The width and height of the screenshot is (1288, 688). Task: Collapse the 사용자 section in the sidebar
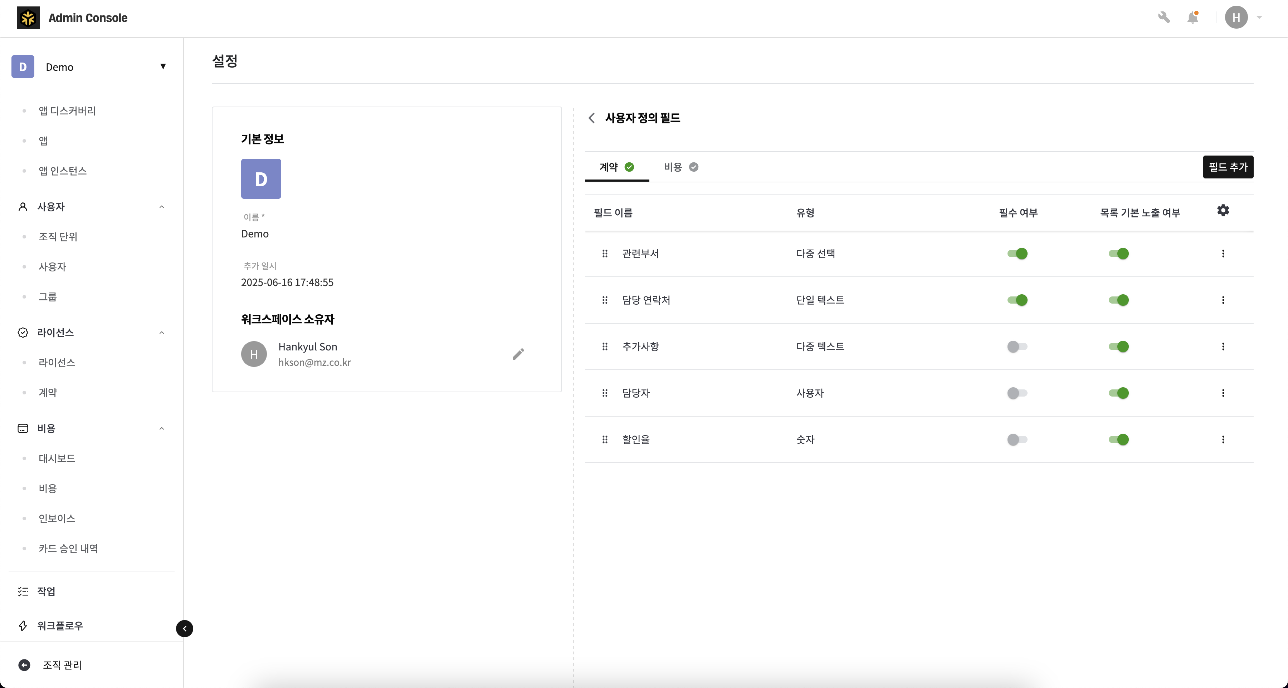coord(161,206)
